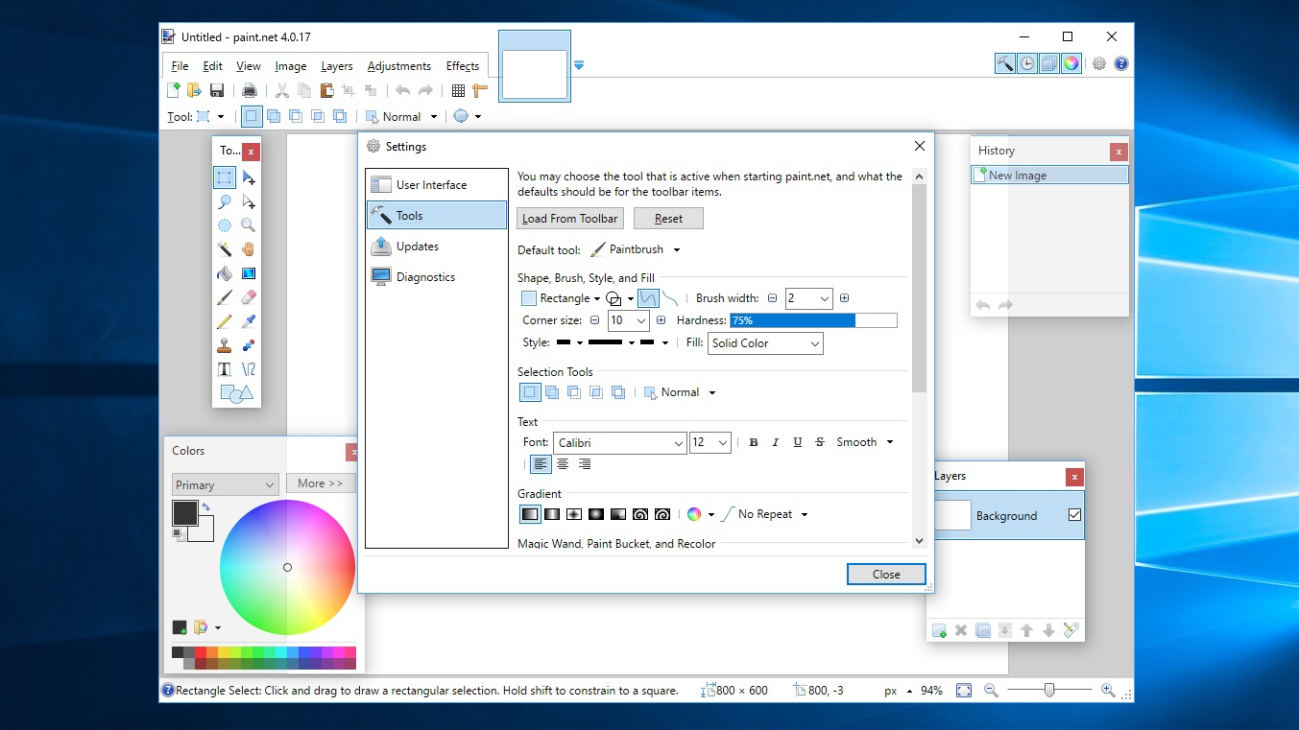Open the Fill Solid Color dropdown
1299x730 pixels.
point(765,343)
